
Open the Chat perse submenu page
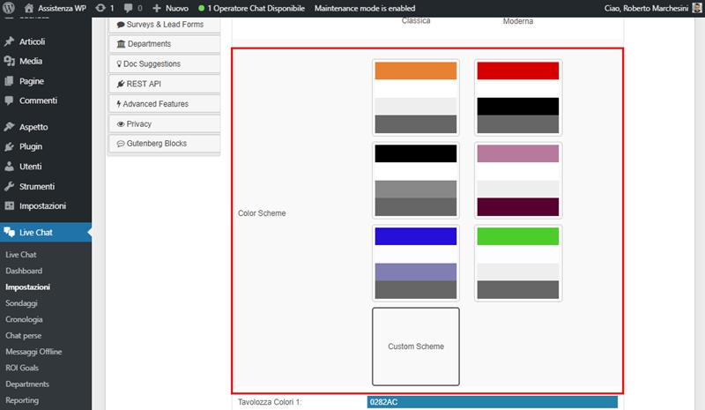[24, 336]
